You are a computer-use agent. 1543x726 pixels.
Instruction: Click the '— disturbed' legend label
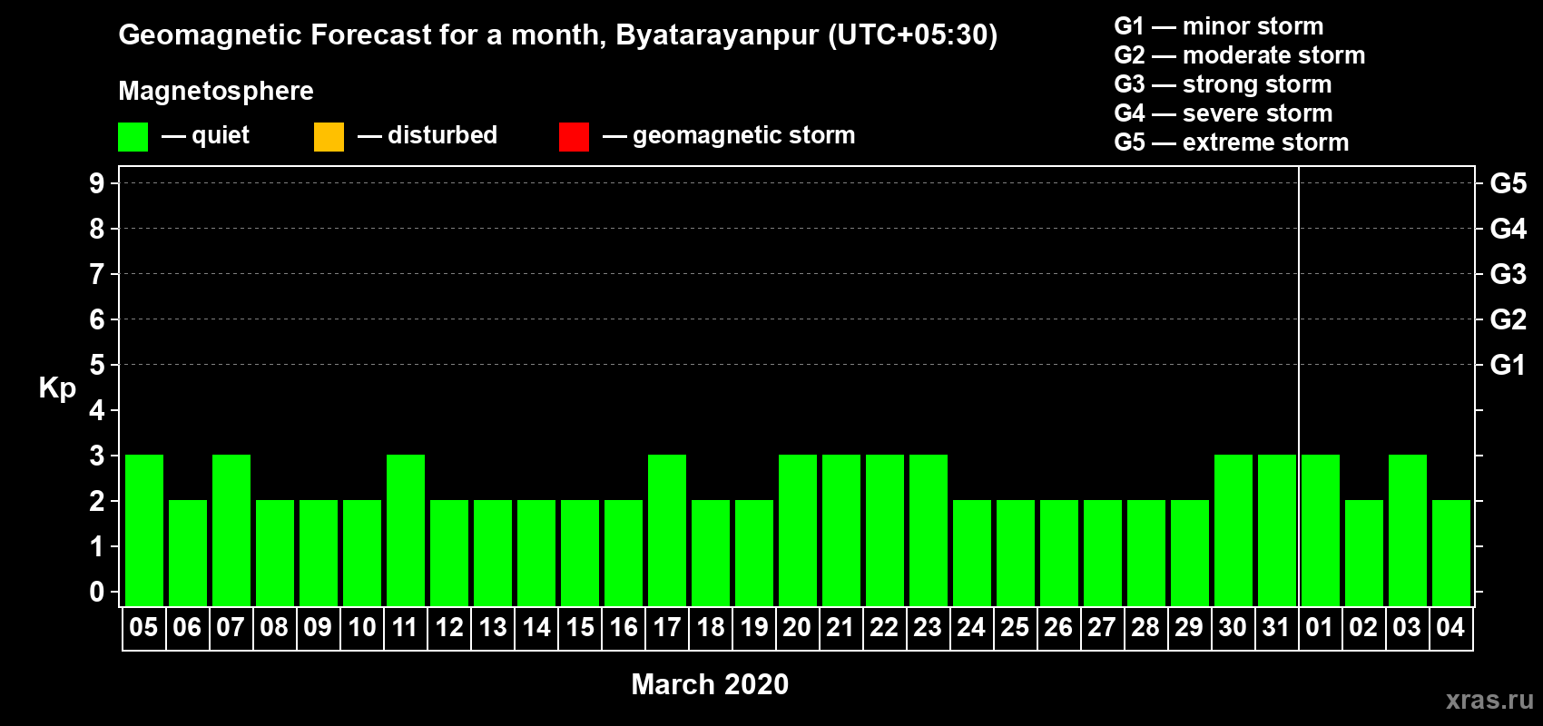pyautogui.click(x=428, y=136)
